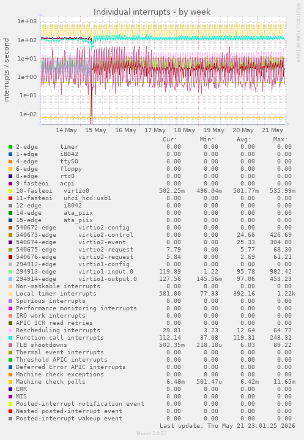Click the 540676-edge virtio2-request red swatch
Image resolution: width=304 pixels, height=440 pixels.
coord(10,257)
